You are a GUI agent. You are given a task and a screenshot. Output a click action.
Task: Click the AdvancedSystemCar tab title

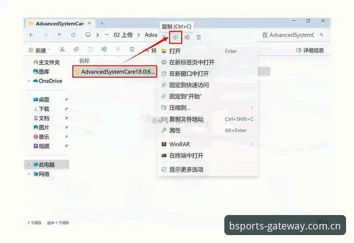coord(60,23)
